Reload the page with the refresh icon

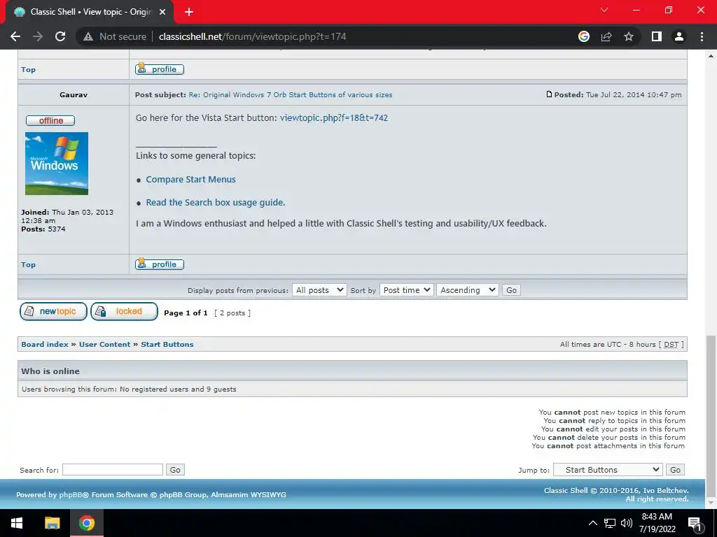(60, 36)
